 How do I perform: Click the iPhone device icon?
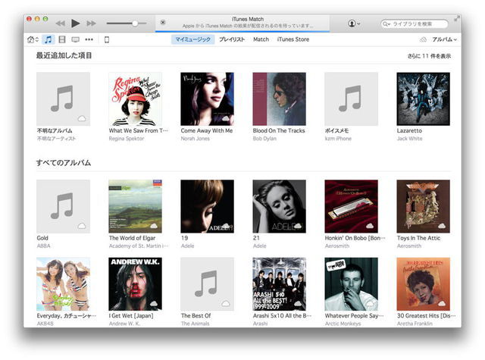(x=107, y=39)
